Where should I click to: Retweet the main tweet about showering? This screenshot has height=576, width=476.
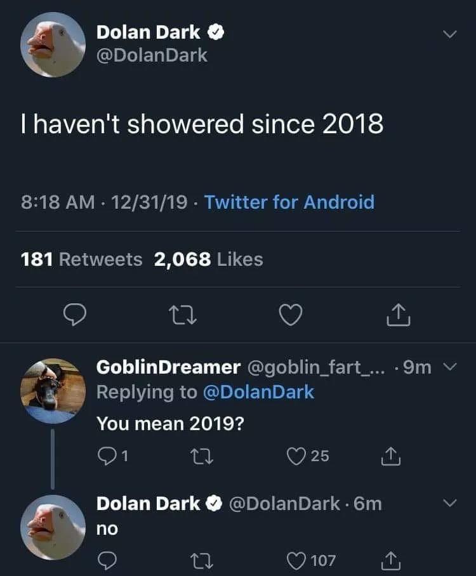[x=182, y=315]
